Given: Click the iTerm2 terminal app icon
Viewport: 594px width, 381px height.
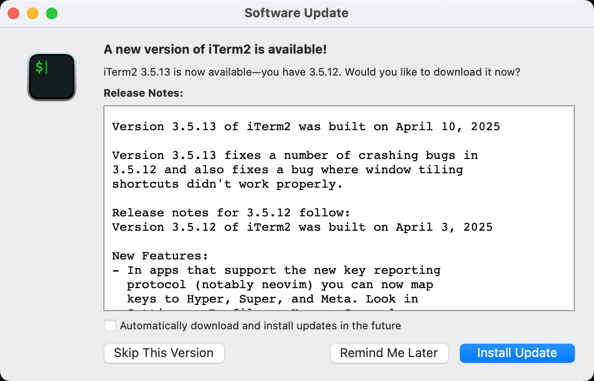Looking at the screenshot, I should click(52, 77).
